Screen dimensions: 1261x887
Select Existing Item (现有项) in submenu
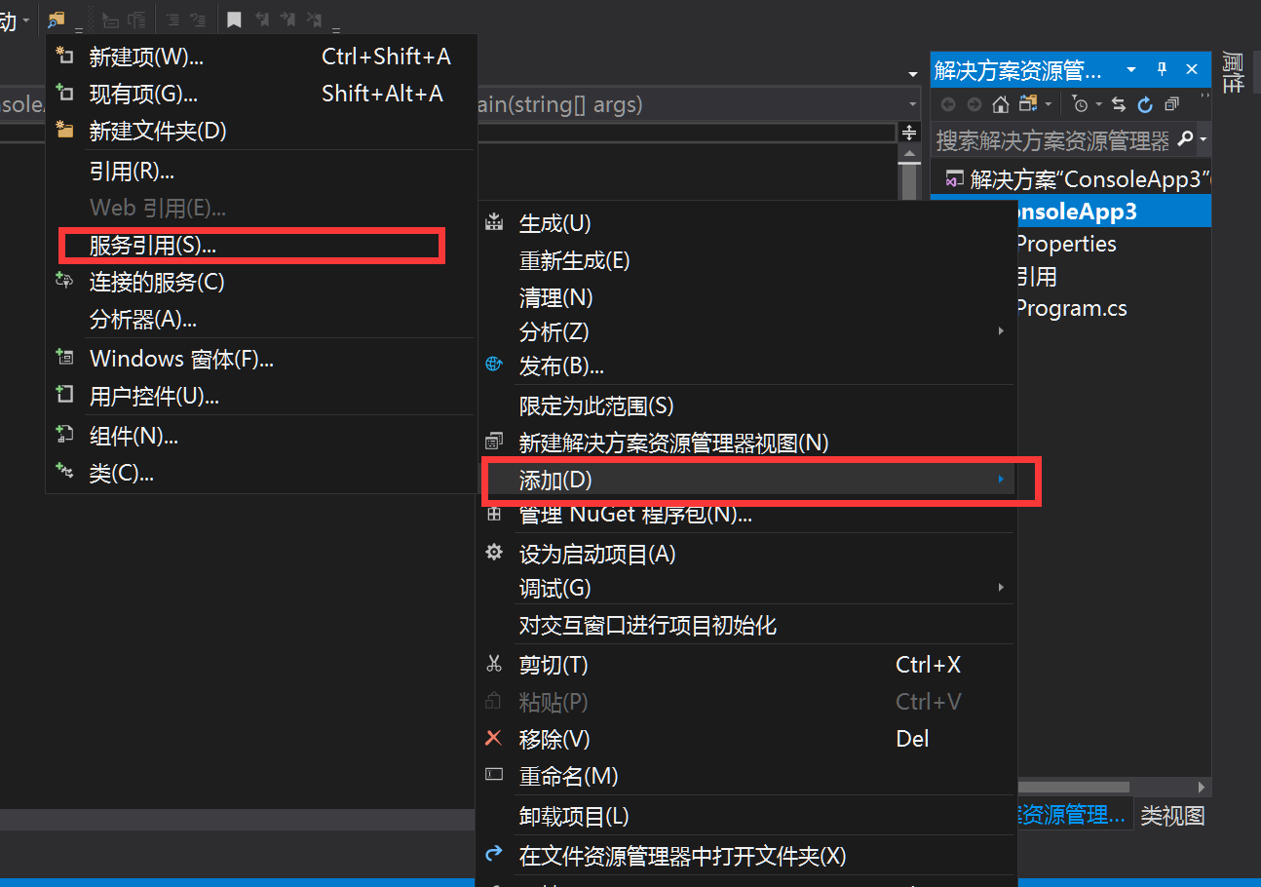point(261,94)
